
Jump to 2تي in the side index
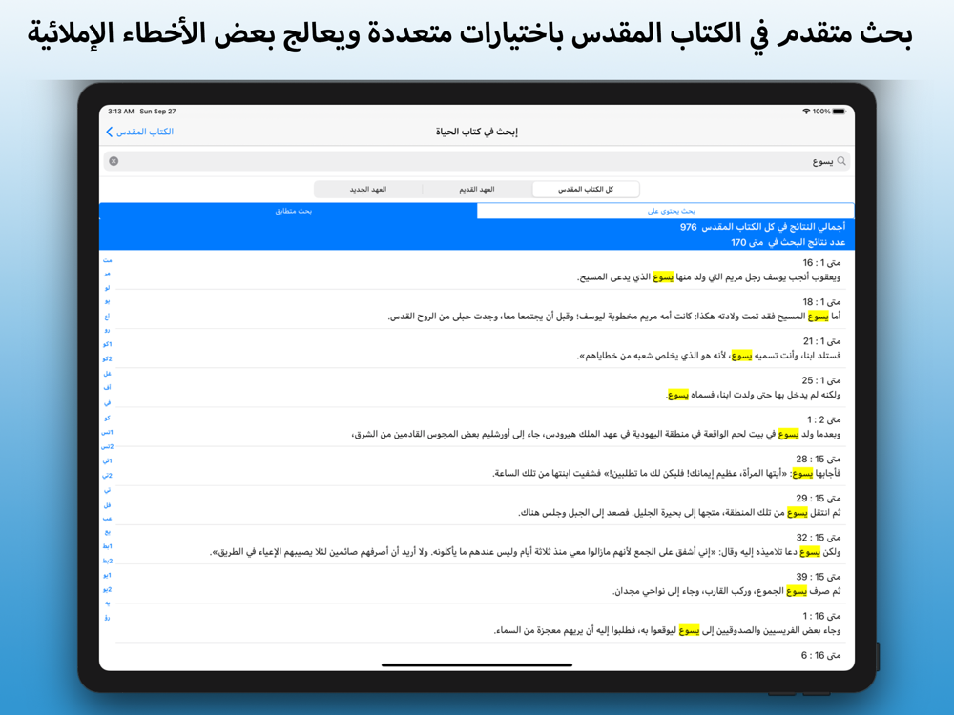[x=107, y=475]
